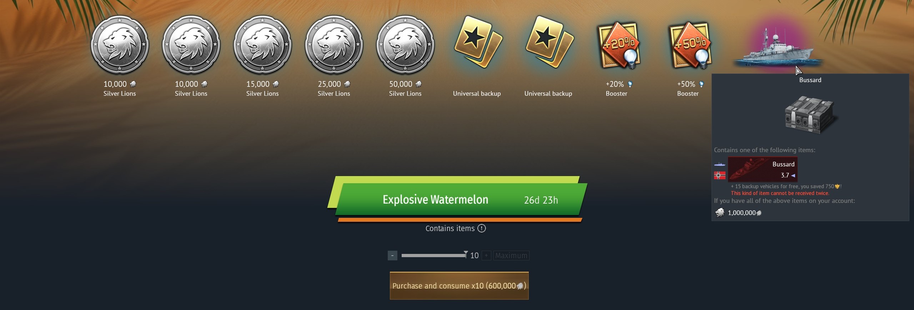Click the Maximum quantity button
The width and height of the screenshot is (914, 310).
[511, 255]
